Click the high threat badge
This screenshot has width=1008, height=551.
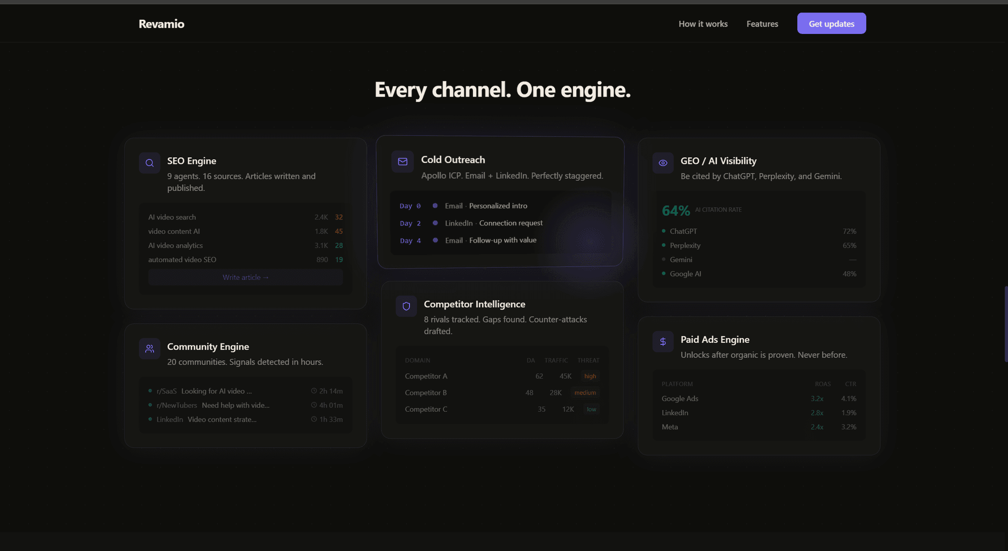(x=590, y=376)
